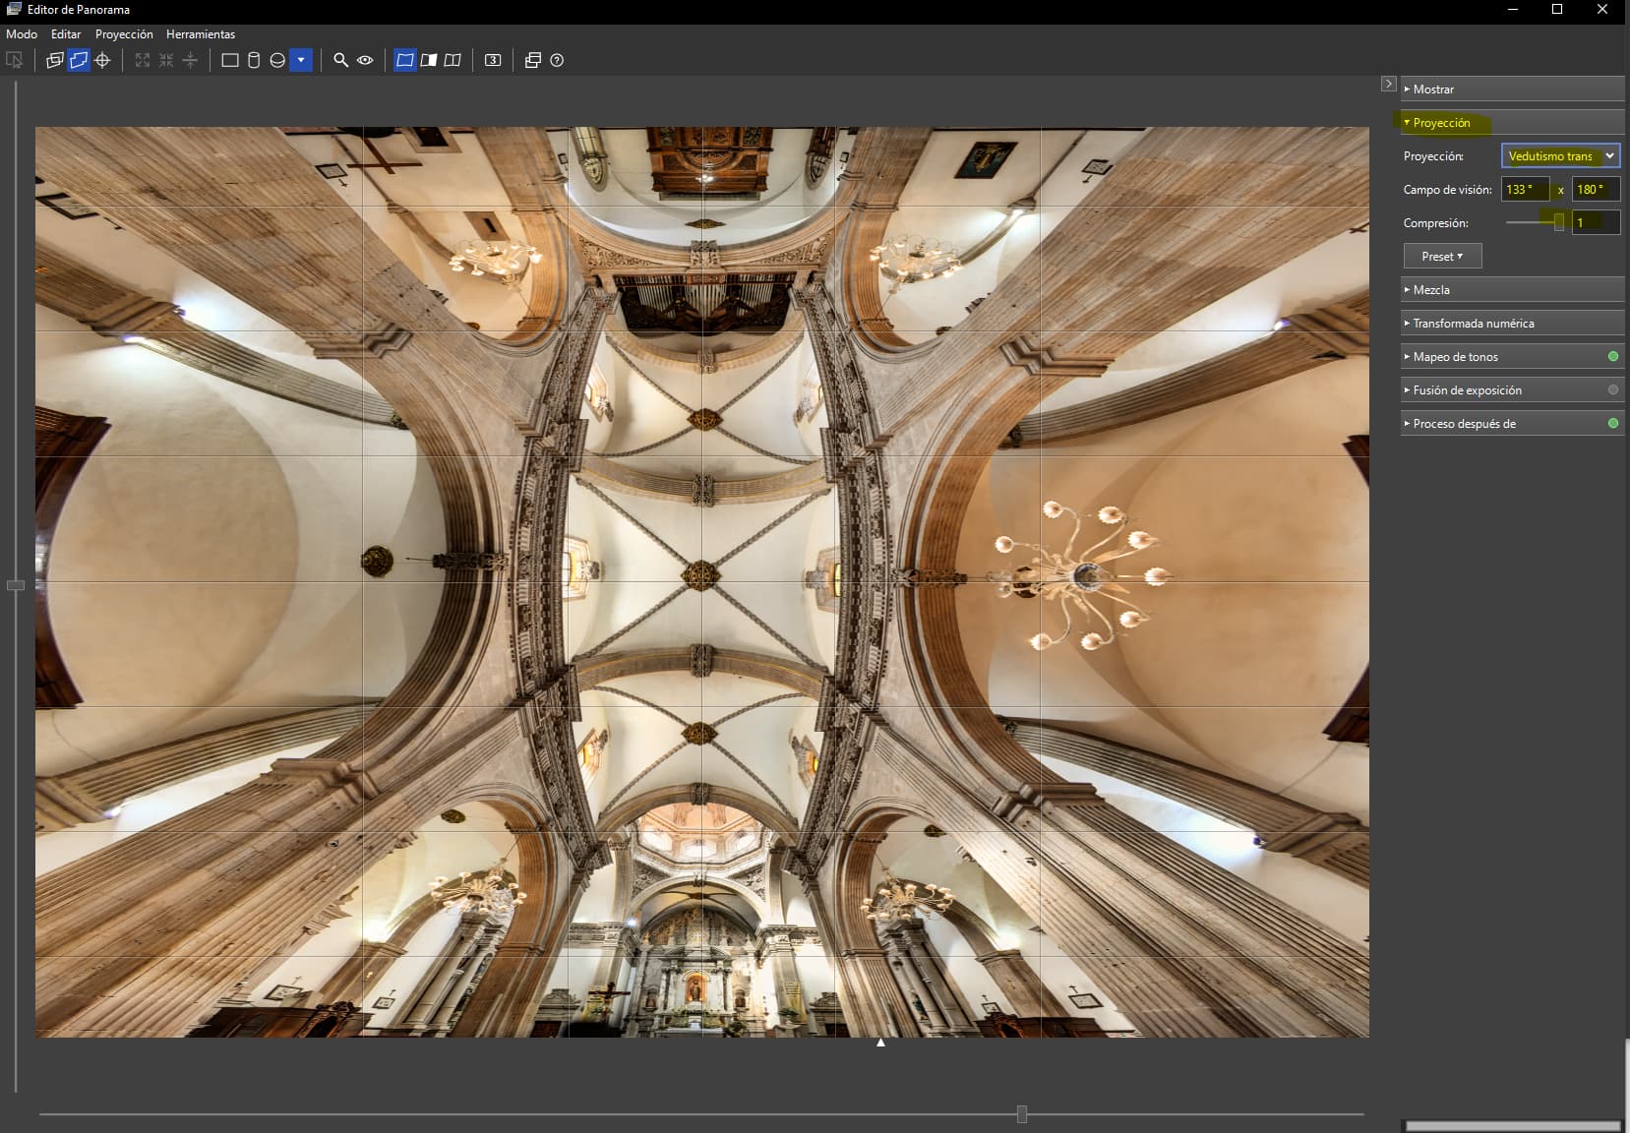
Task: Toggle the highlighted panorama edit mode icon
Action: 79,60
